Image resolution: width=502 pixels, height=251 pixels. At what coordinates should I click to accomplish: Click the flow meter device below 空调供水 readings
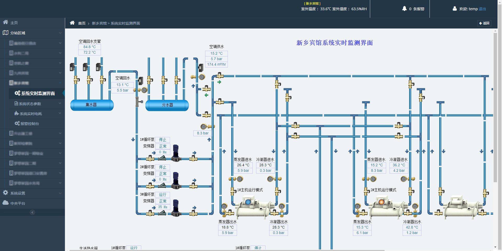(x=201, y=68)
